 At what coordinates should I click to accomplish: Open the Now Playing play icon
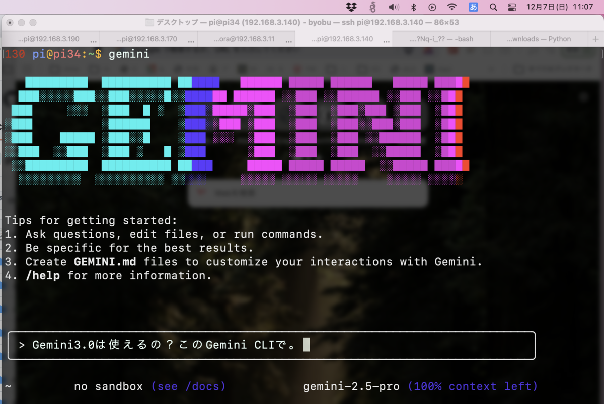click(x=432, y=7)
